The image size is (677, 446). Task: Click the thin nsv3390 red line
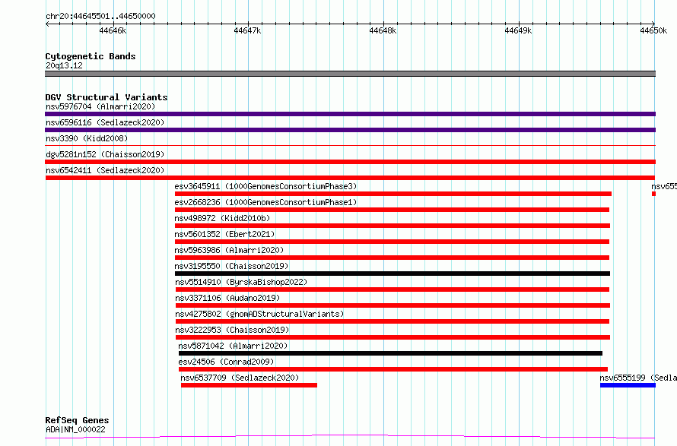point(350,146)
